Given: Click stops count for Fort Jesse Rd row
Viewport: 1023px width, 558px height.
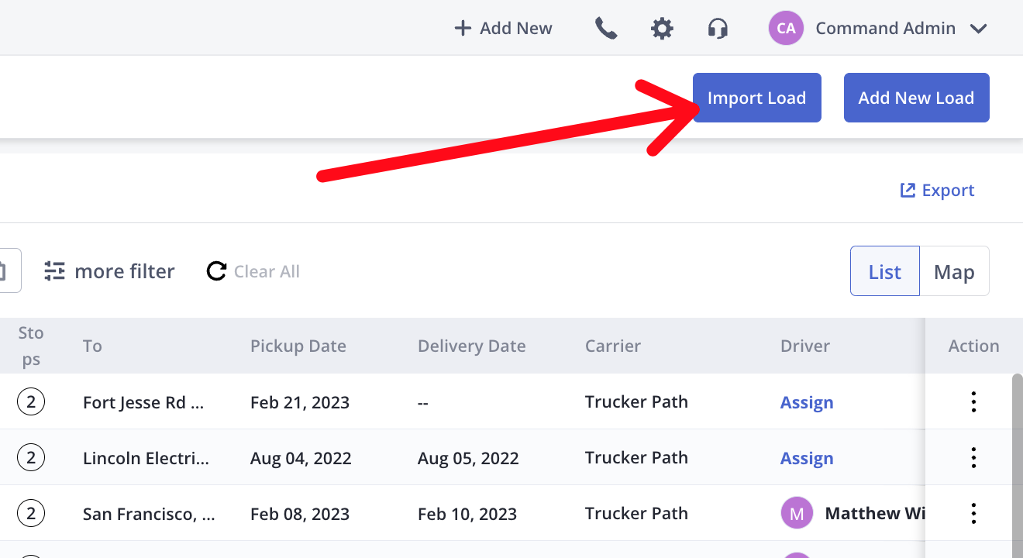Looking at the screenshot, I should pos(31,401).
